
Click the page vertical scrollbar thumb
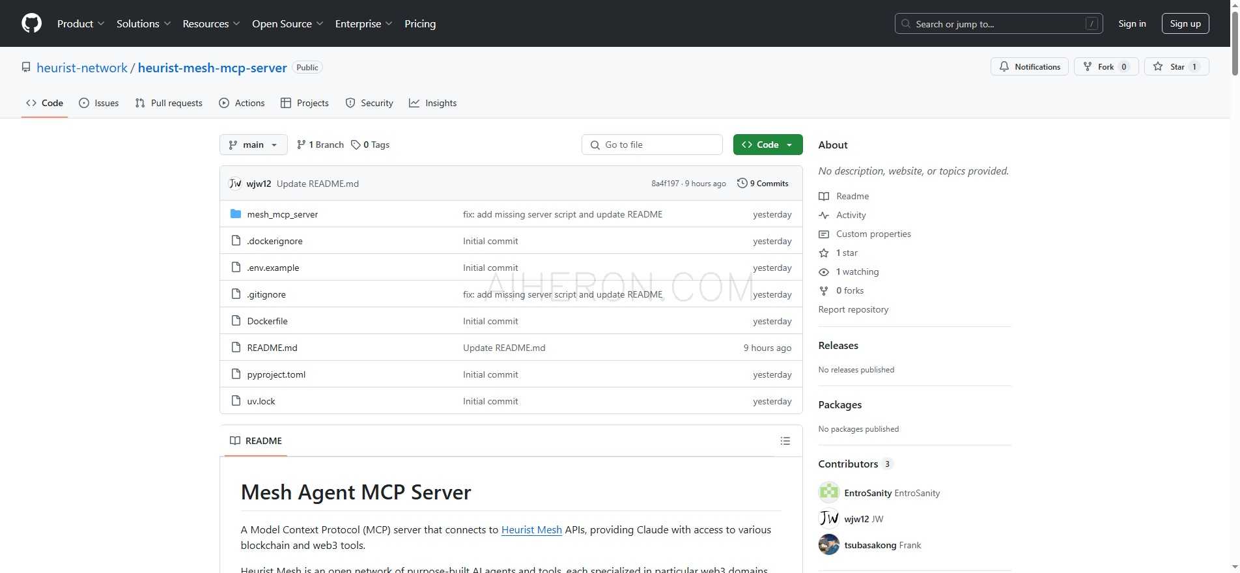coord(1235,44)
